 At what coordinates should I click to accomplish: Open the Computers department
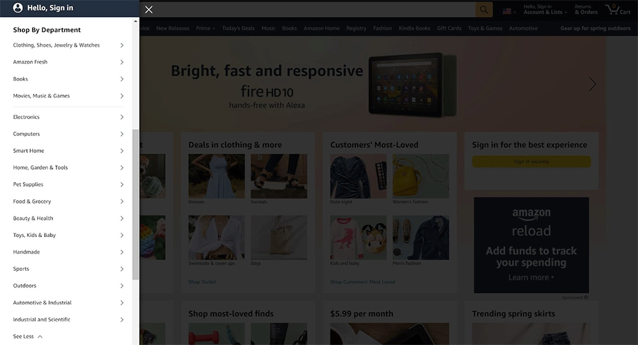tap(27, 134)
